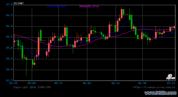This screenshot has height=97, width=178.
Task: Click the 85.0 price axis label
Action: pos(9,48)
